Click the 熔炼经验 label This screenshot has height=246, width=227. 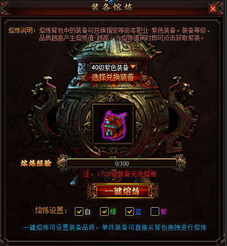coord(36,163)
